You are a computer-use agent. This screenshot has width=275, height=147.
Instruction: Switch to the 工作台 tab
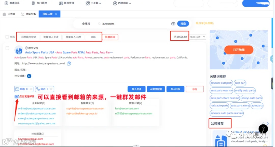click(x=9, y=14)
